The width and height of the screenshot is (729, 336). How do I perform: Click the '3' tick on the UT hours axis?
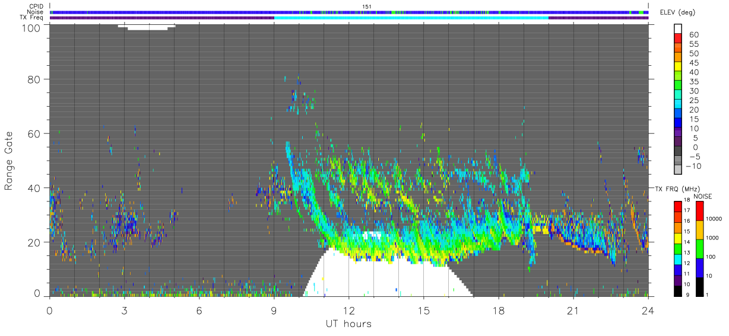pos(124,310)
